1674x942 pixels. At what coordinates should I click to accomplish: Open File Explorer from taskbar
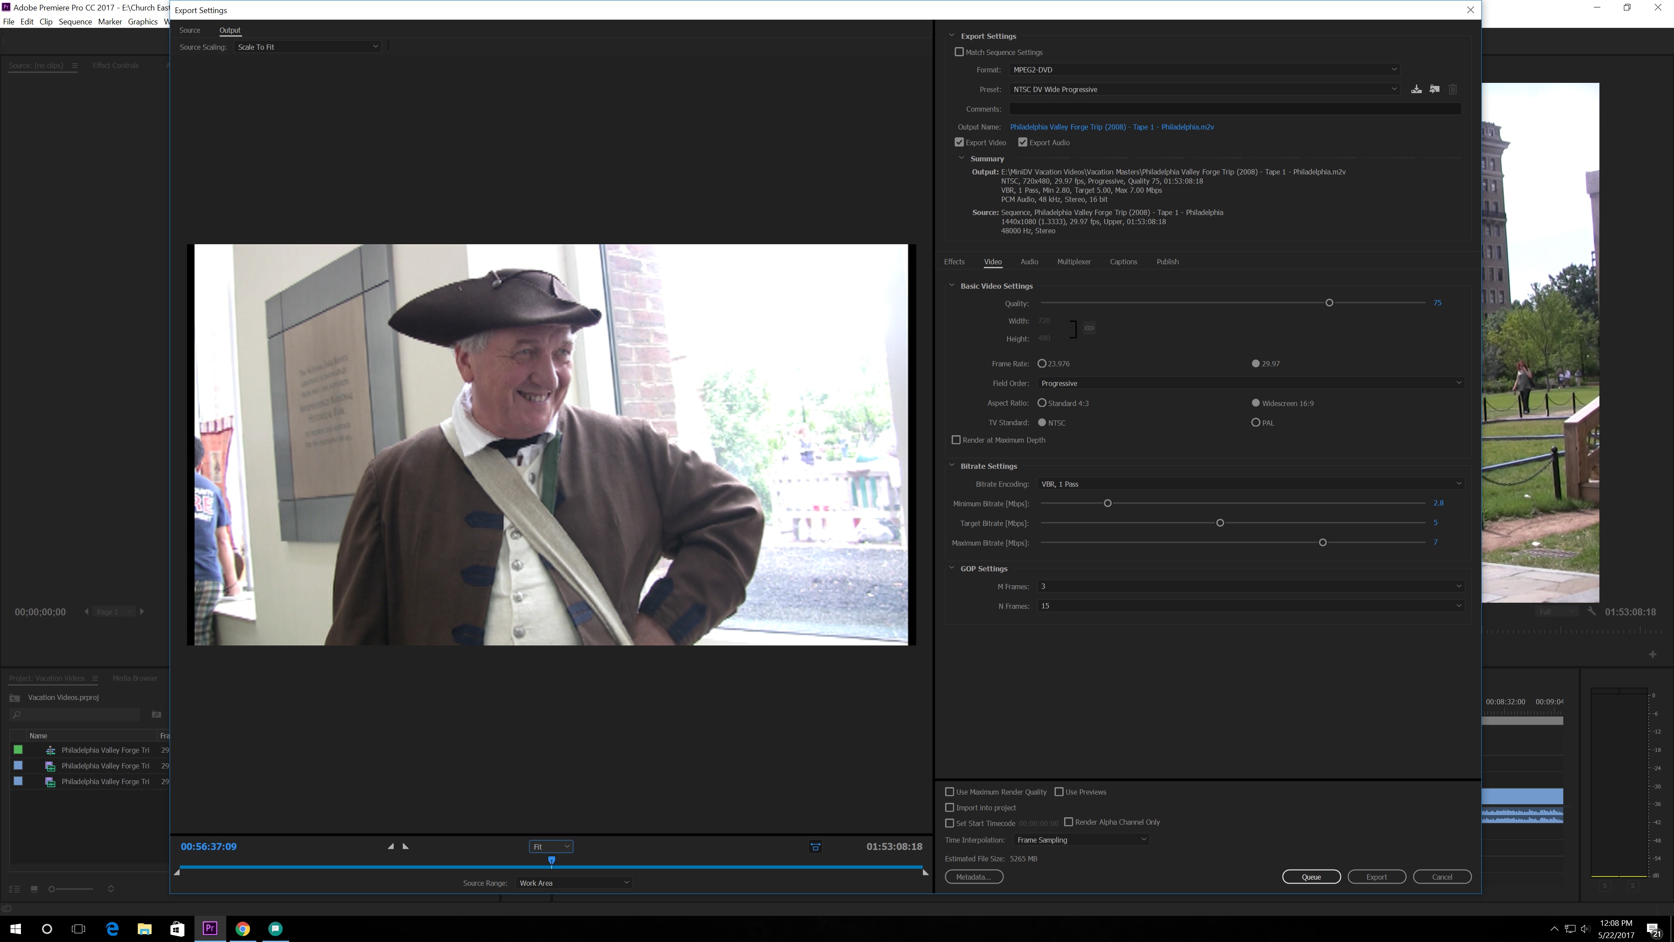pyautogui.click(x=144, y=929)
